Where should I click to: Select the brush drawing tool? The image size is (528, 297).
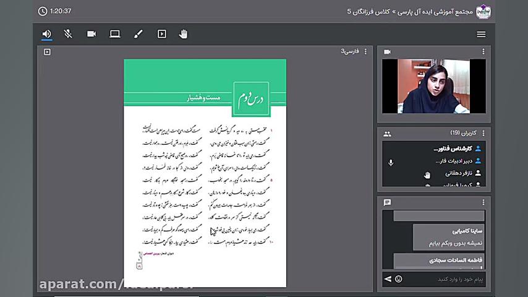138,34
